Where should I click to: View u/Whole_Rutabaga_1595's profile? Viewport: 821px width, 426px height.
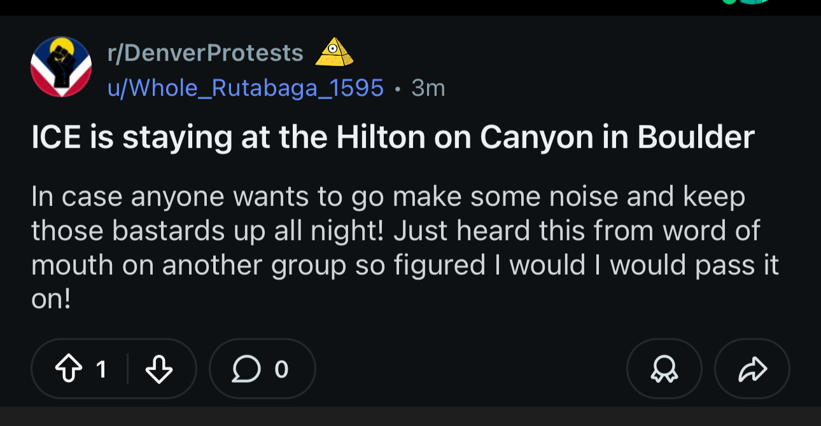coord(246,88)
